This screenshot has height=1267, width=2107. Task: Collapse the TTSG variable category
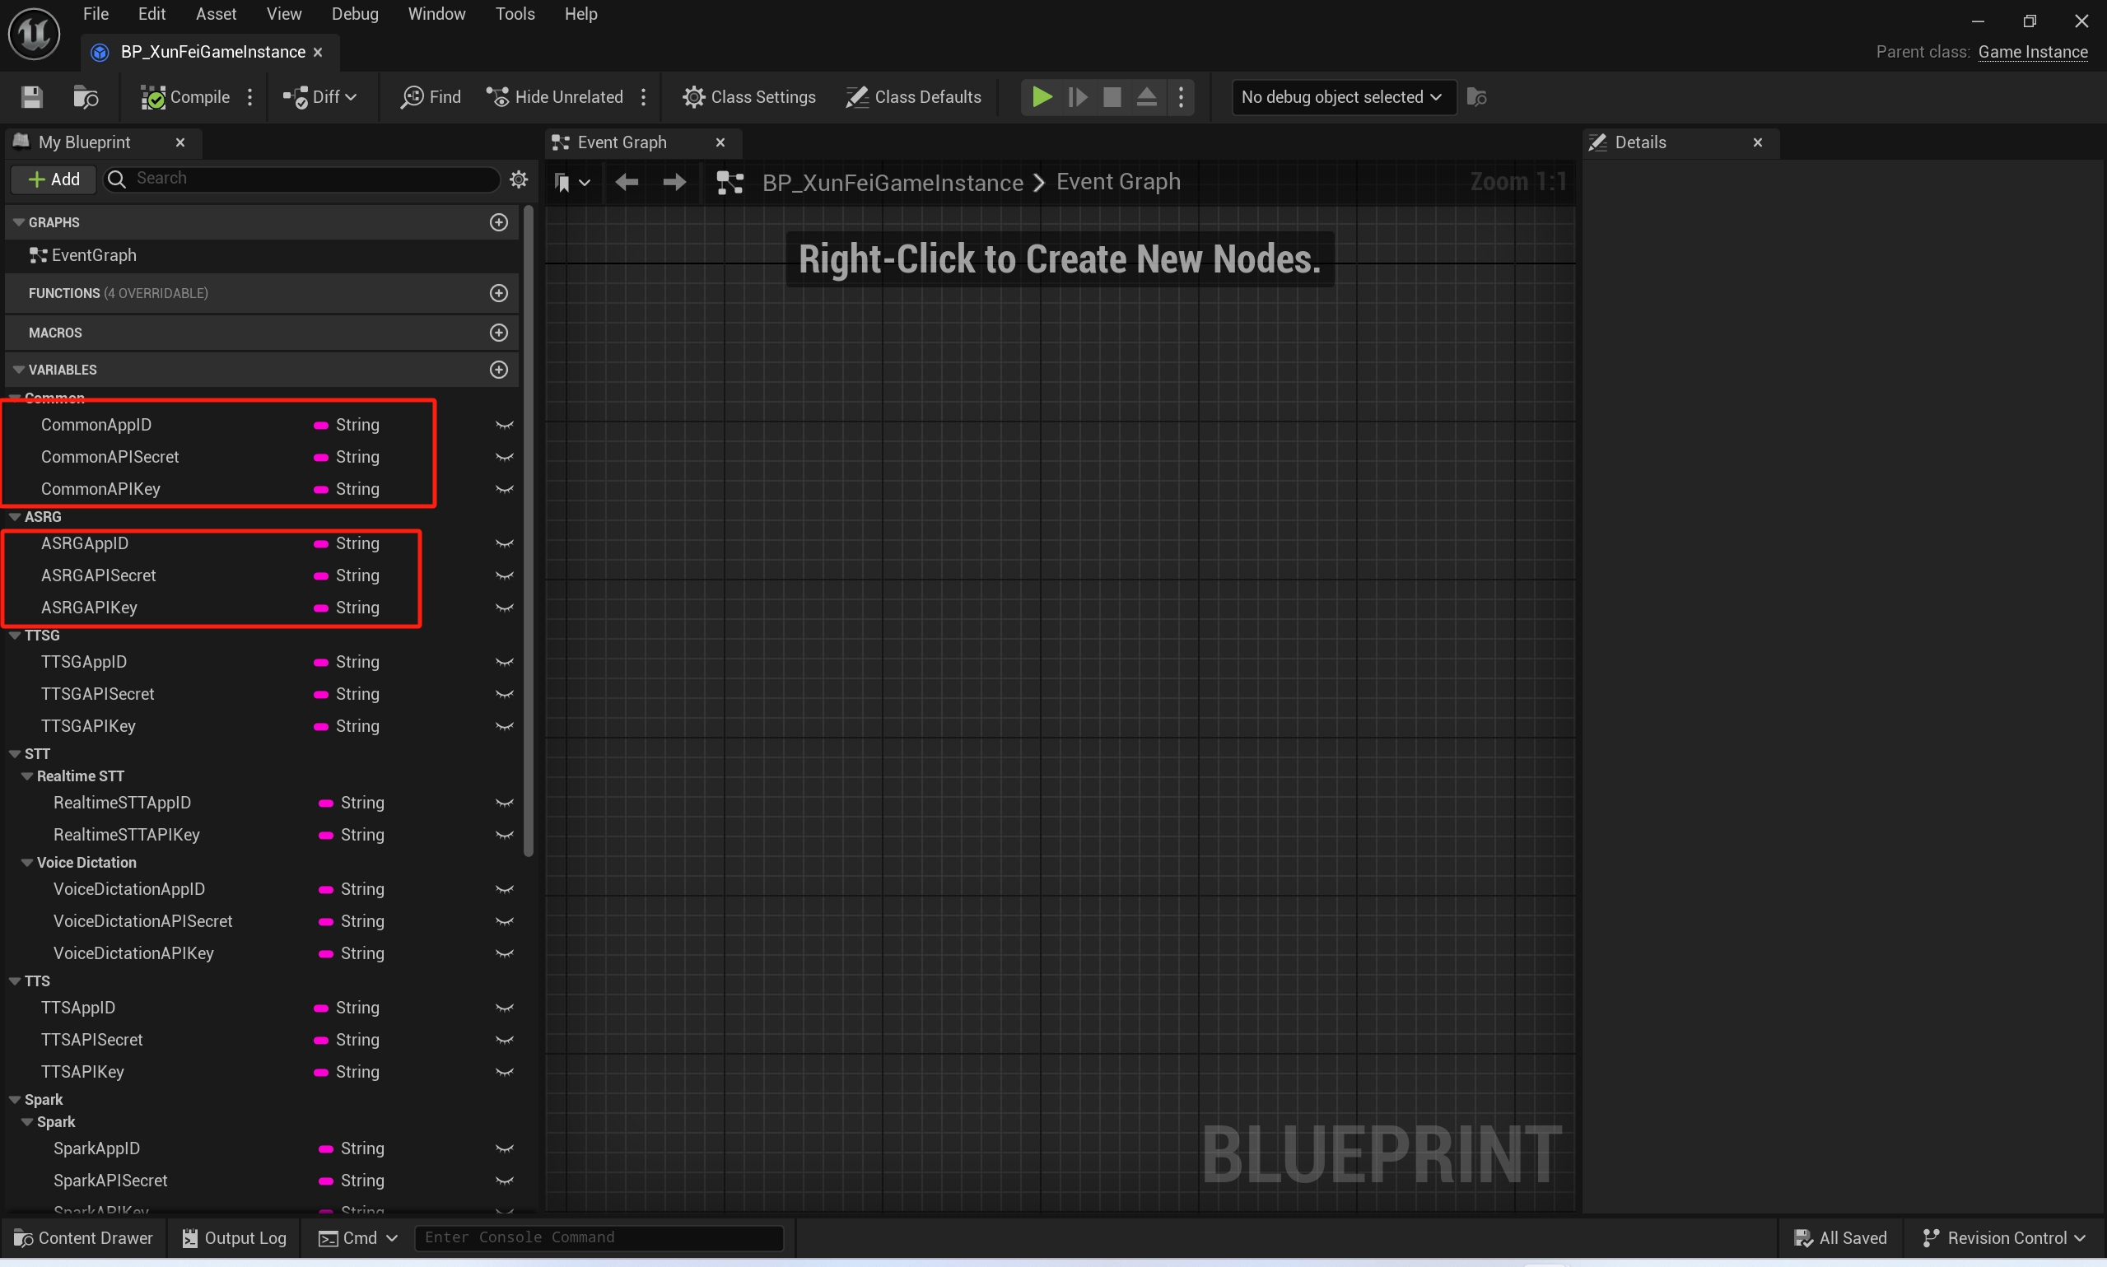[x=16, y=636]
